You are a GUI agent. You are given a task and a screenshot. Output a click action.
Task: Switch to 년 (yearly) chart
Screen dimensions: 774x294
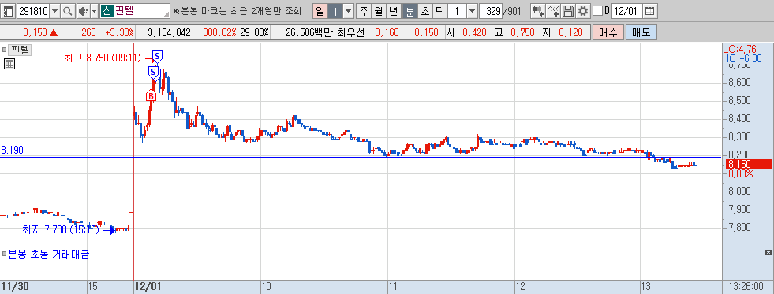(394, 10)
